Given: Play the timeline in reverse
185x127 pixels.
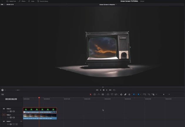Looking at the screenshot, I should (100, 90).
